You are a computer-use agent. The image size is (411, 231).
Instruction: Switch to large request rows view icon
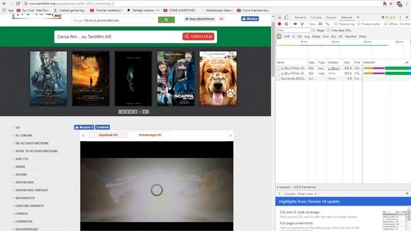(x=320, y=24)
